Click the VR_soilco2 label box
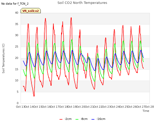 tap(31, 11)
